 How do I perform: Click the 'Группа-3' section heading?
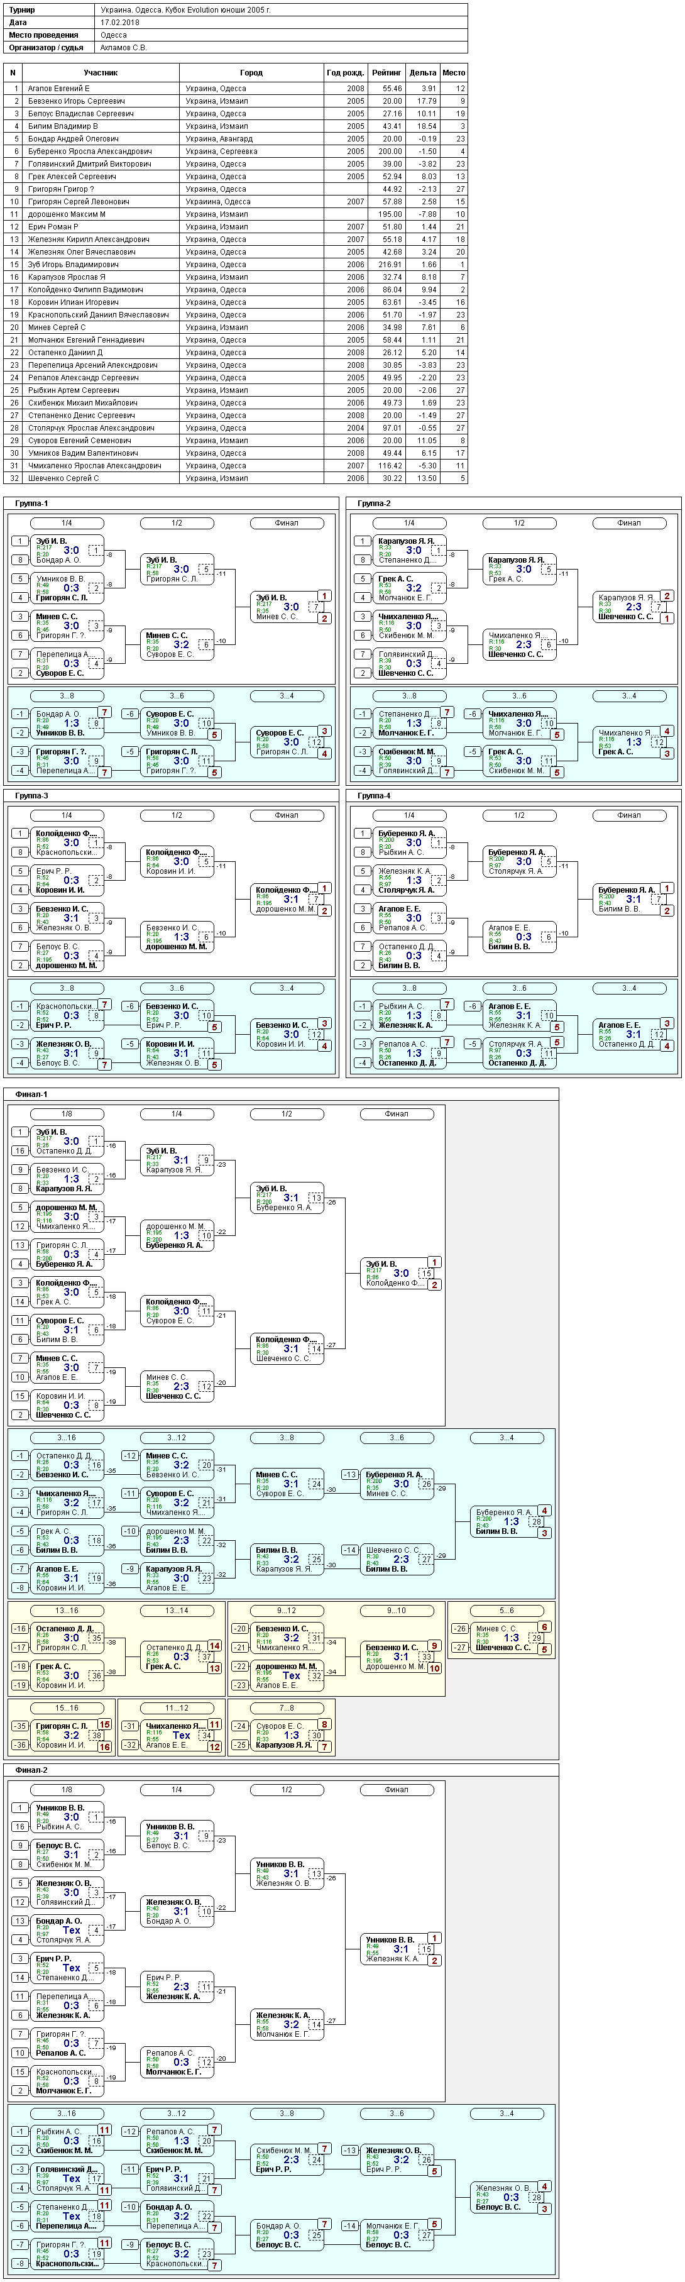click(32, 795)
